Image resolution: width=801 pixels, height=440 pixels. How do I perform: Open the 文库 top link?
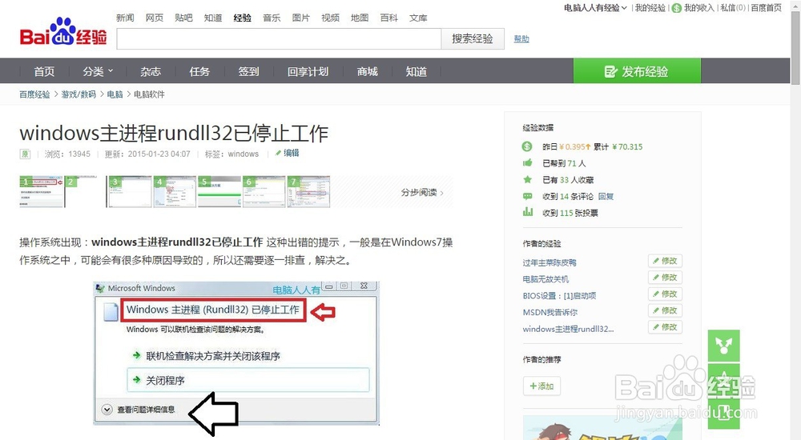click(x=418, y=18)
